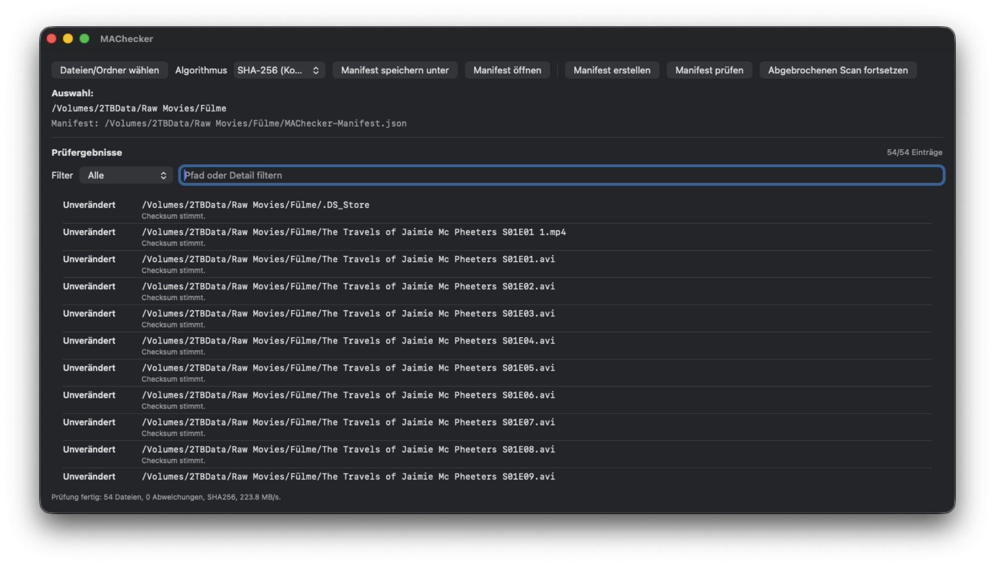995x566 pixels.
Task: Select the S01E08.avi result row
Action: coord(497,454)
